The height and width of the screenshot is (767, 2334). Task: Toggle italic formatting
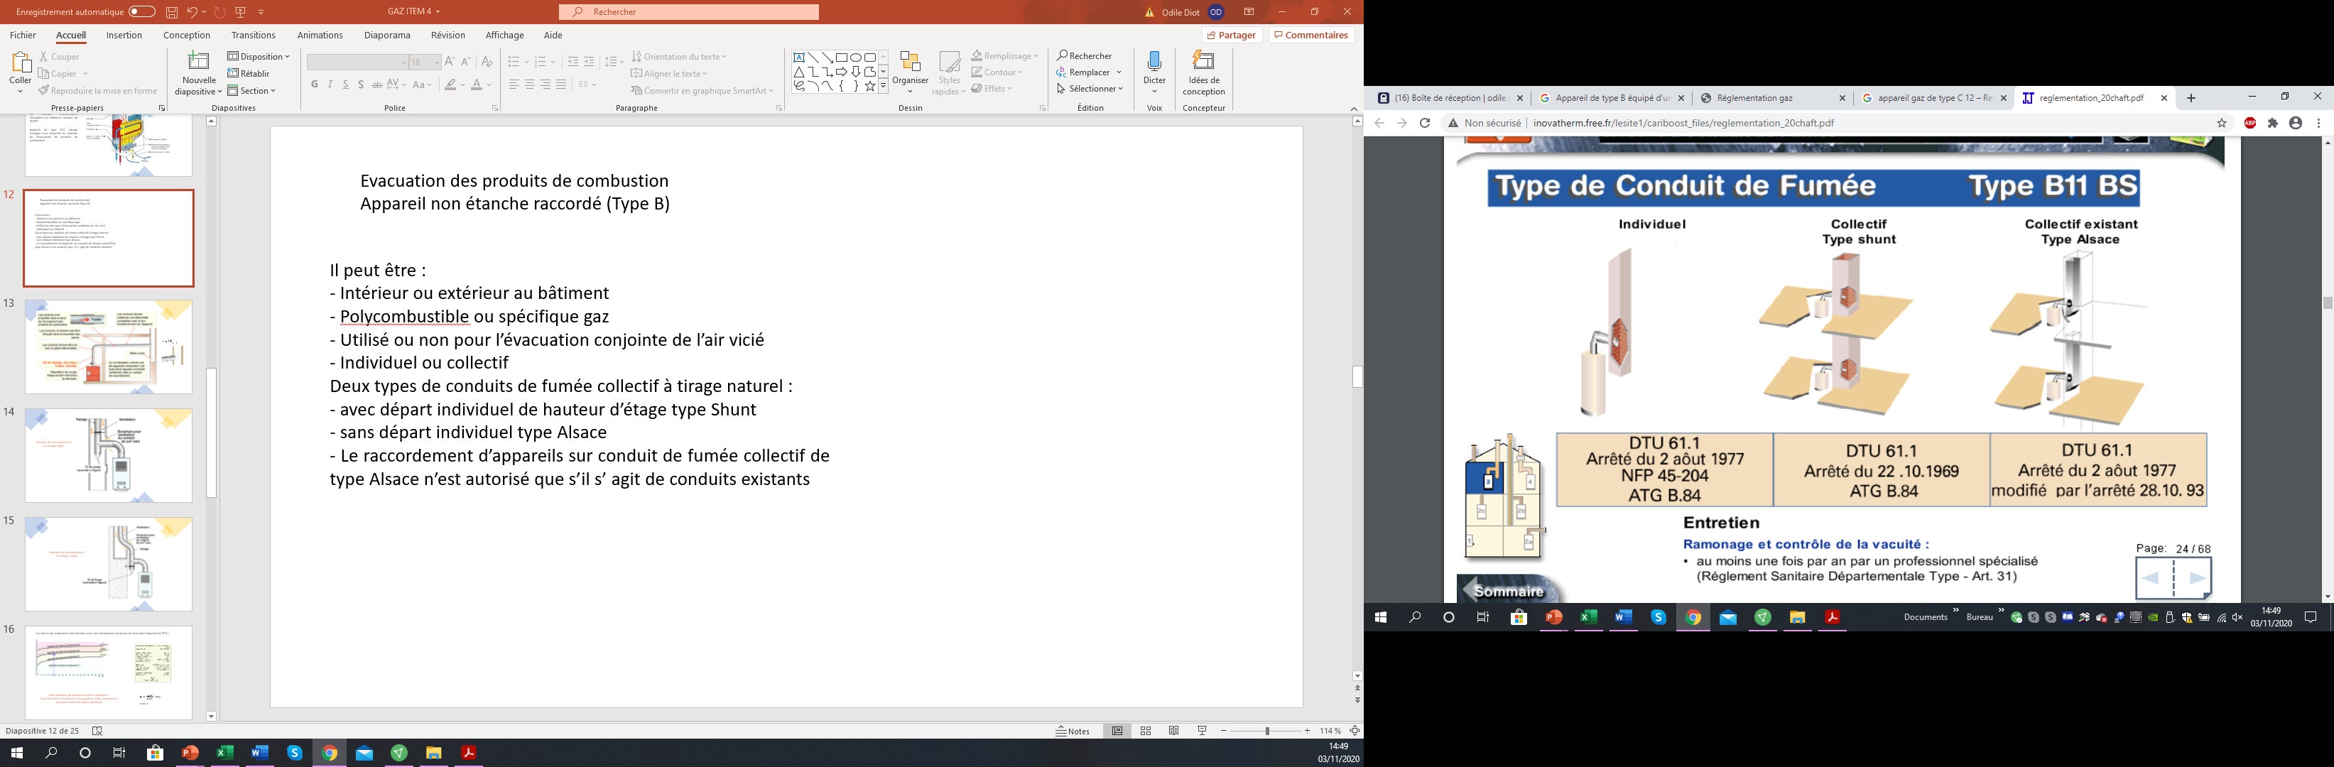point(330,85)
